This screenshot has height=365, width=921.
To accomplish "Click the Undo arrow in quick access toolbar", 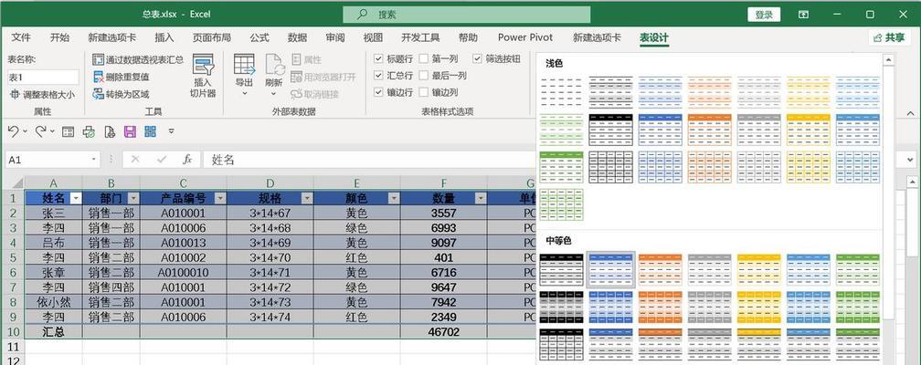I will point(13,131).
